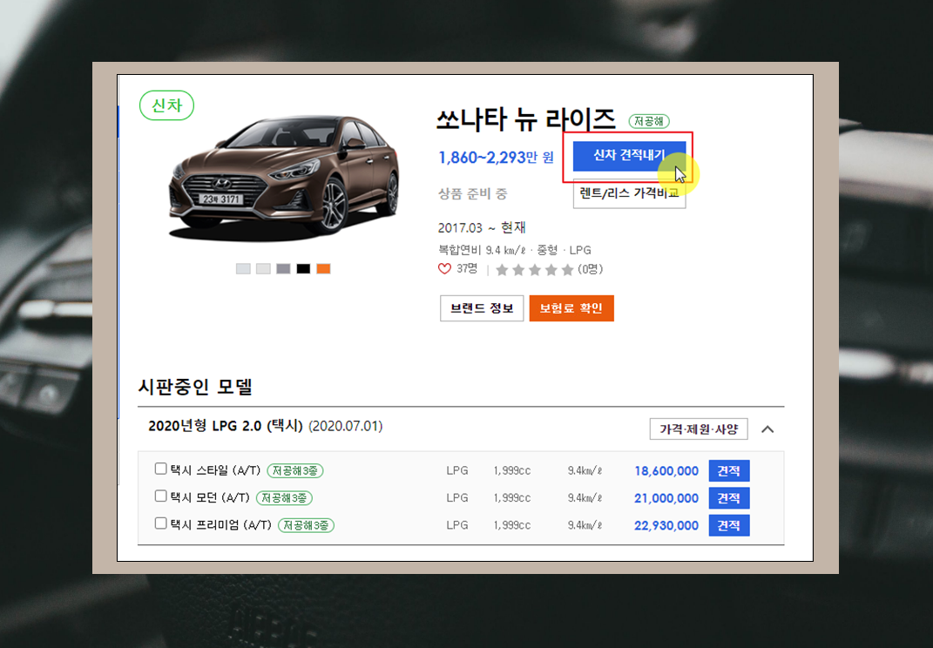Click the 시판중인 모델 heading
Screen dimensions: 933x648
tap(195, 387)
